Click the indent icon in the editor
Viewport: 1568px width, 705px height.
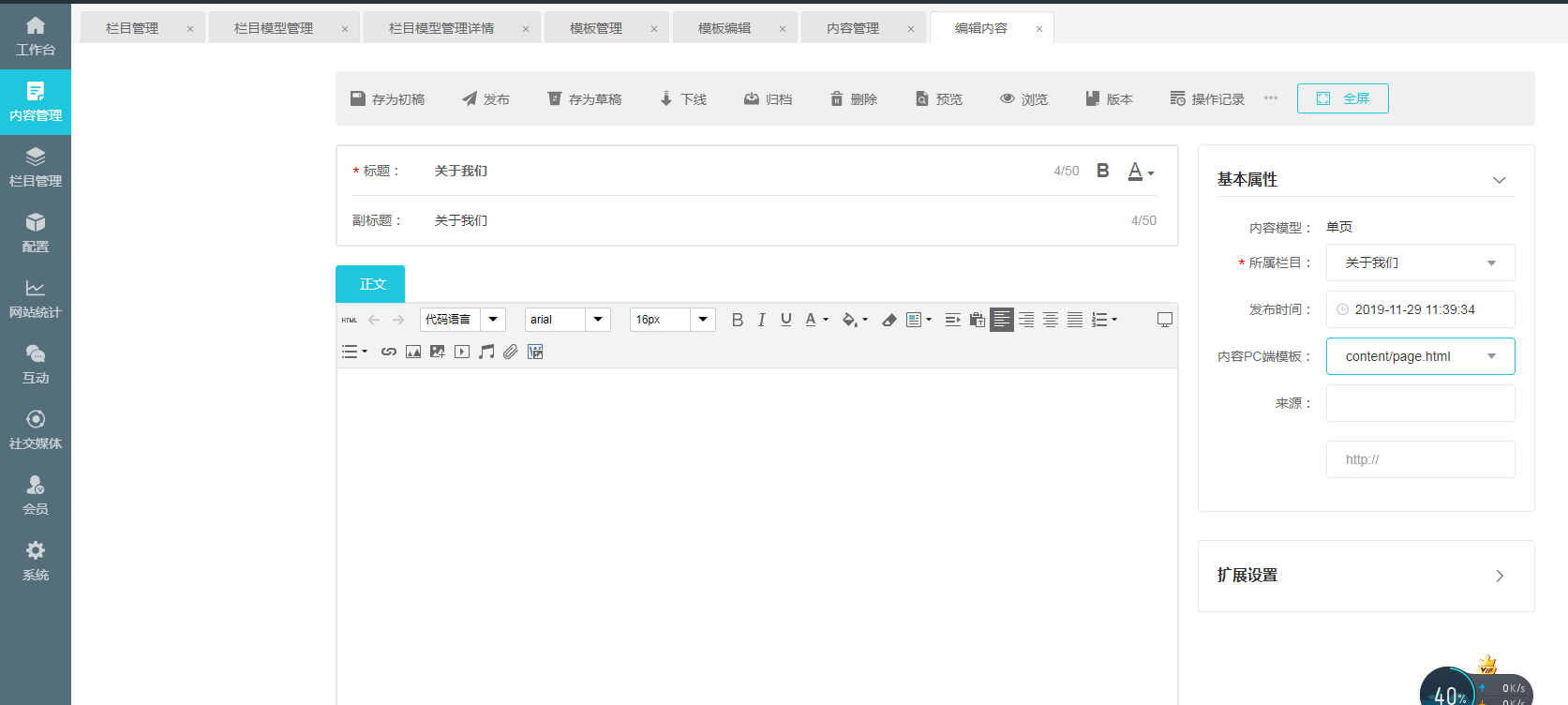(953, 320)
